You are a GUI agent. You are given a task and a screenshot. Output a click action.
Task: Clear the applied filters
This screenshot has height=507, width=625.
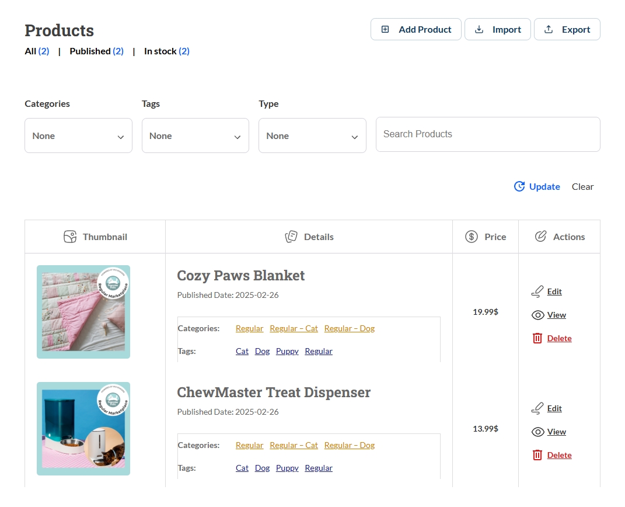[x=582, y=186]
